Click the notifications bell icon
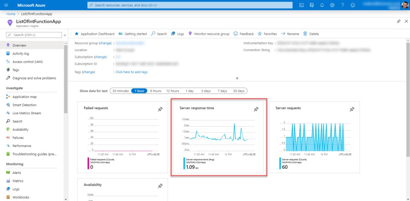The image size is (410, 201). (322, 5)
